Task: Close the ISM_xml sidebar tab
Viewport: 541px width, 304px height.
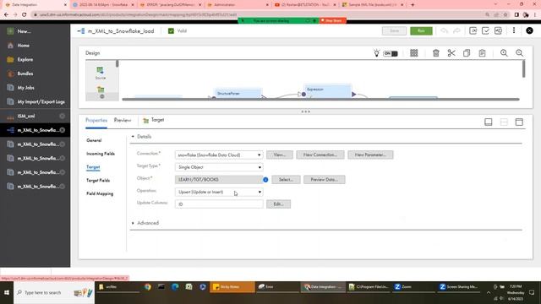Action: point(62,117)
